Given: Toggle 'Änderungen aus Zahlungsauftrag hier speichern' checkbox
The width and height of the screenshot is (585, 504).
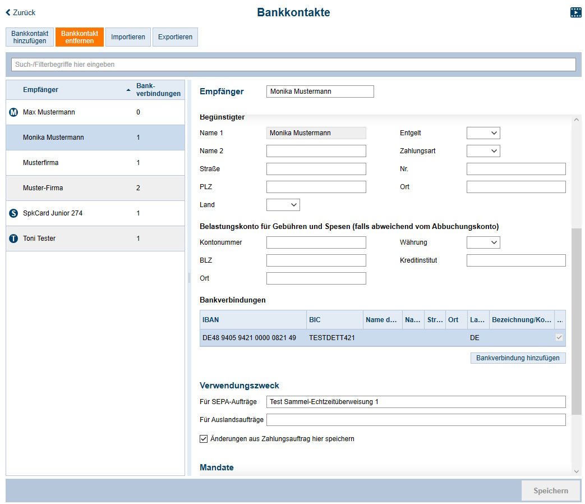Looking at the screenshot, I should (x=204, y=439).
